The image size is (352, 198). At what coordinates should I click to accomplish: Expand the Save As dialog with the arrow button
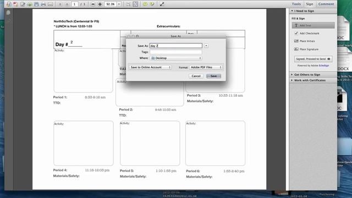tap(206, 46)
